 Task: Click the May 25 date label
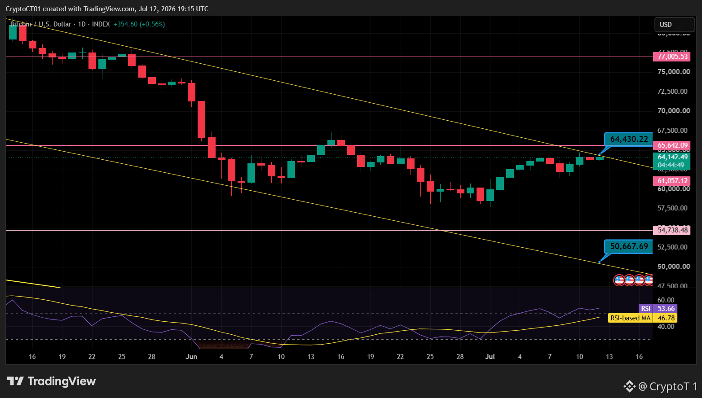click(122, 357)
